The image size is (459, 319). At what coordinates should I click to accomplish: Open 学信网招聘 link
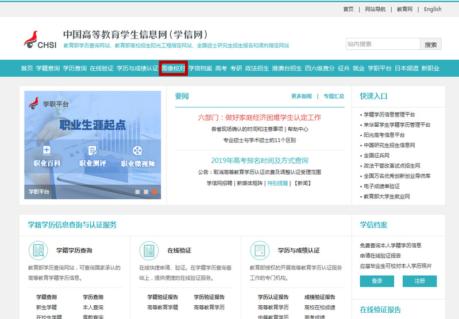pyautogui.click(x=219, y=184)
